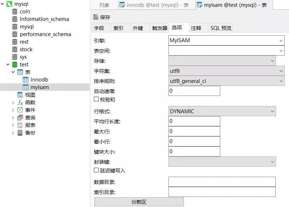The width and height of the screenshot is (289, 207).
Task: Select the information_schema database icon
Action: point(15,19)
